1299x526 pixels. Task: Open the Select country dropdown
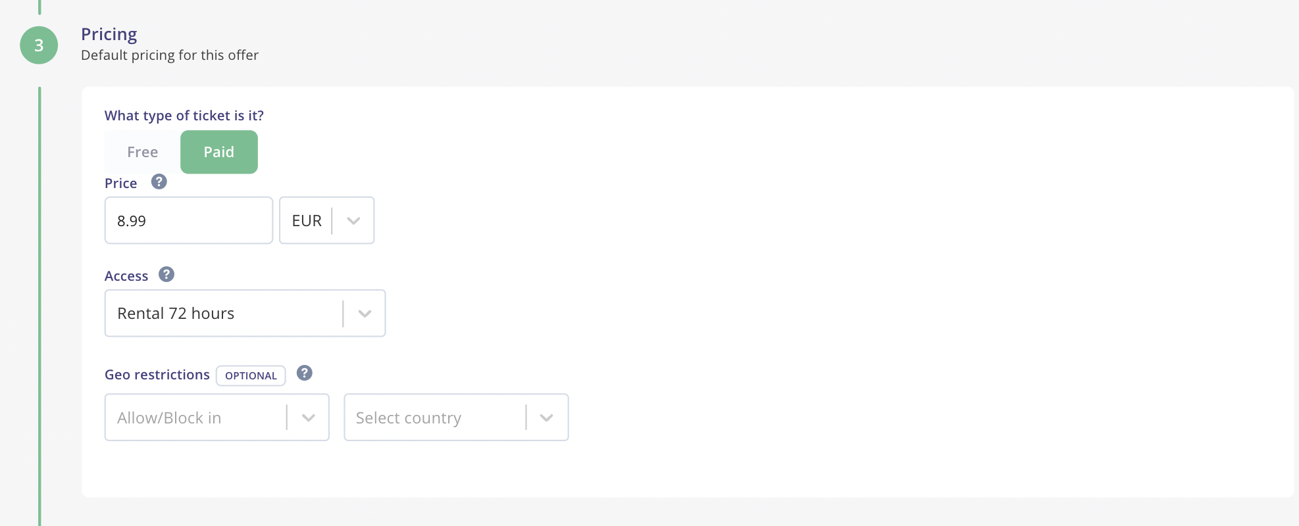pyautogui.click(x=456, y=418)
